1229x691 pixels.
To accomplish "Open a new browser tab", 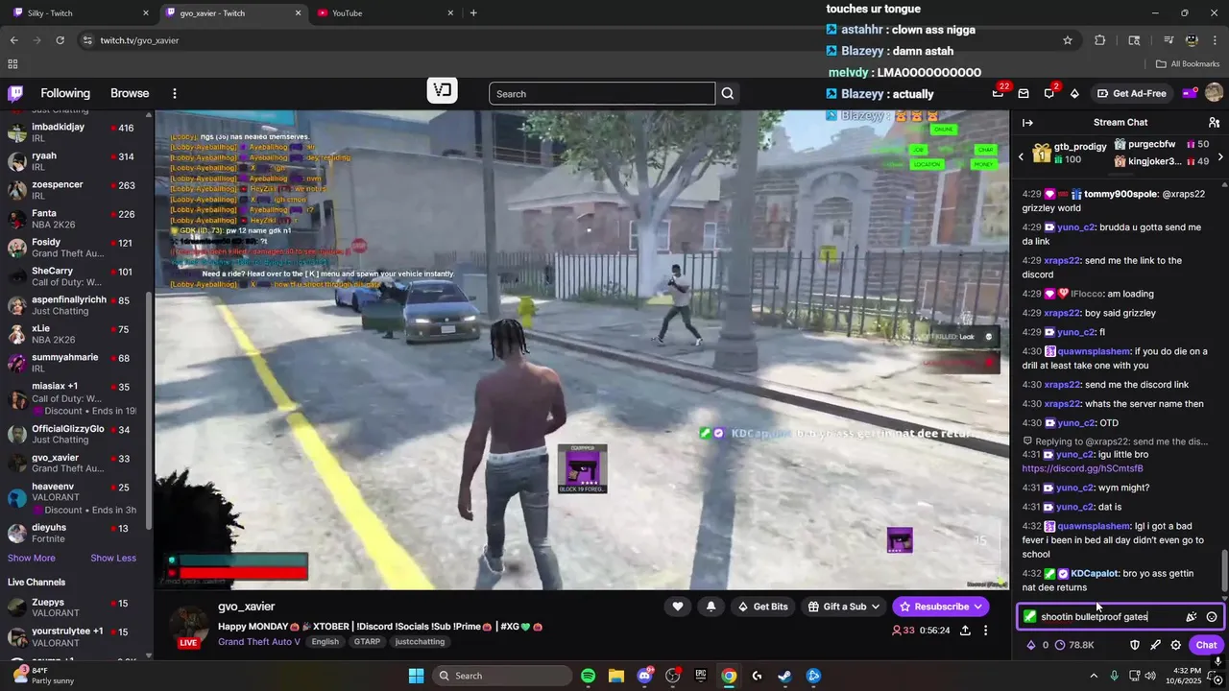I will [473, 13].
